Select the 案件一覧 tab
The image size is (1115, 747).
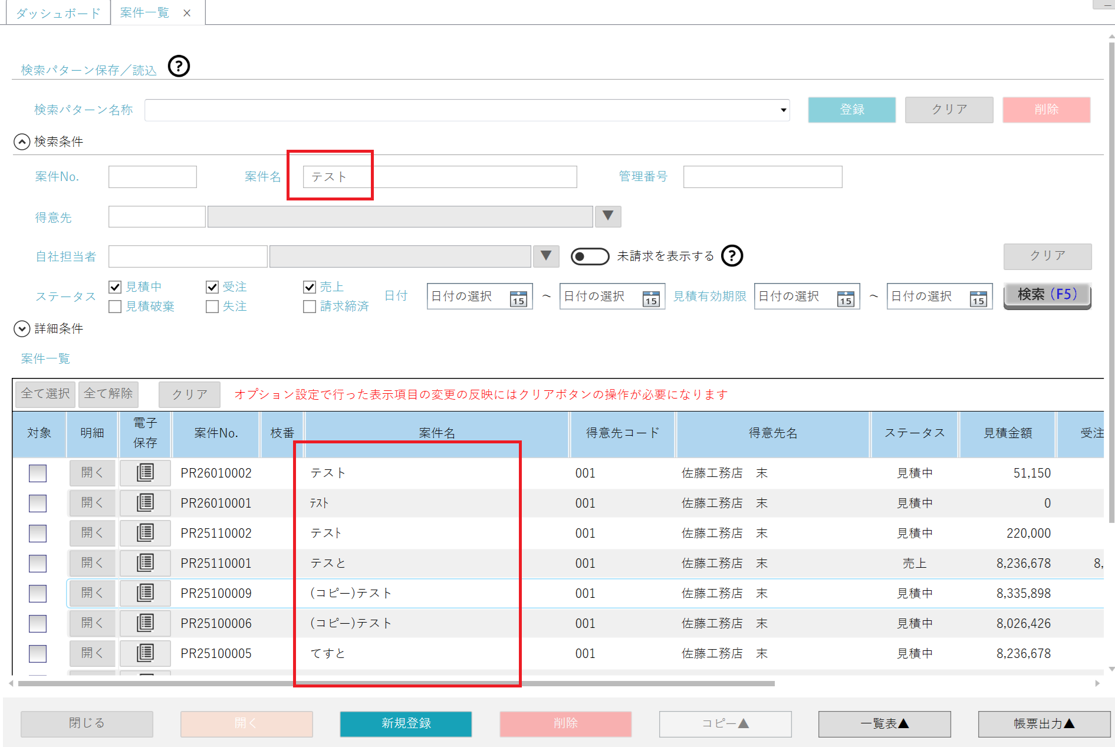[145, 13]
